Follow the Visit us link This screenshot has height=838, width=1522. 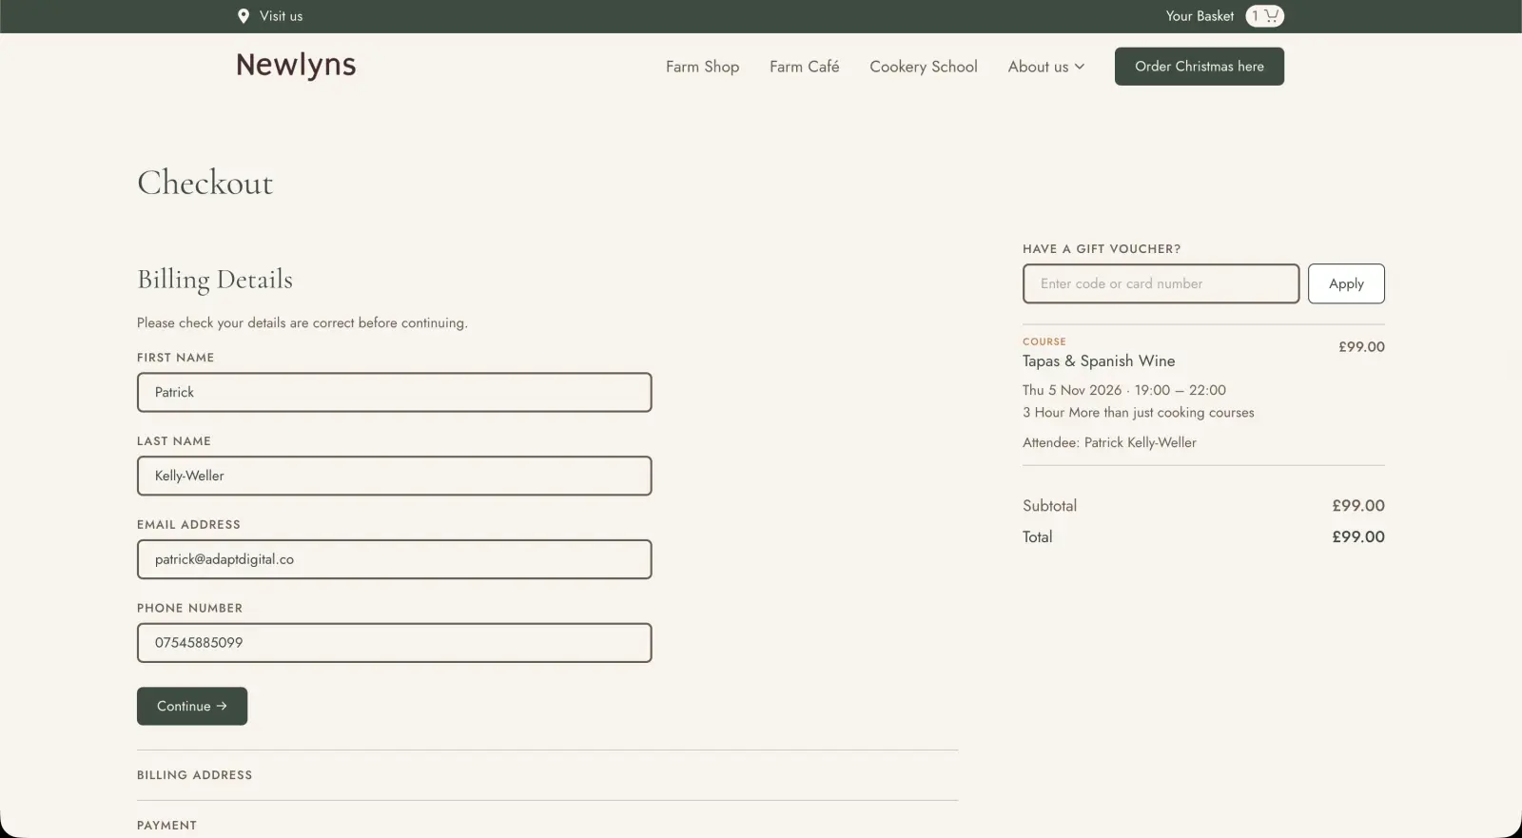[281, 16]
